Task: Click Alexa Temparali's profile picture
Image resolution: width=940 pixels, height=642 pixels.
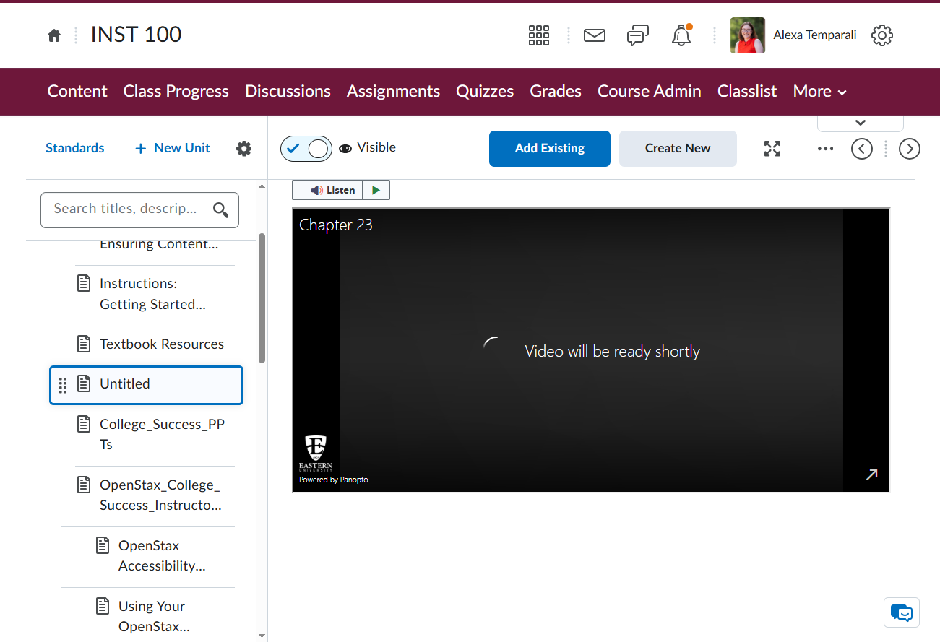Action: point(748,35)
